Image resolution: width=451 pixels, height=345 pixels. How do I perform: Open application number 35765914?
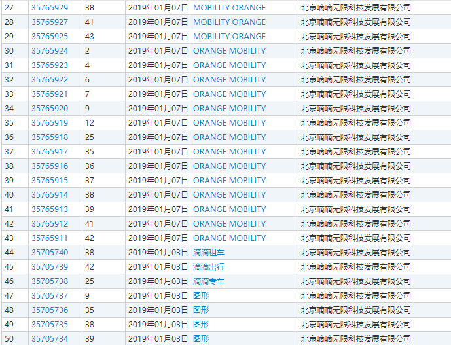tap(50, 195)
